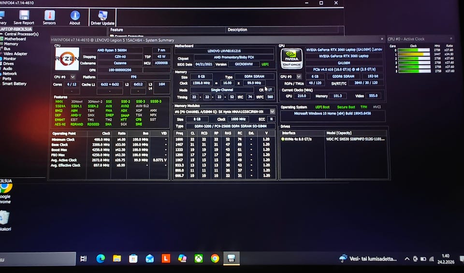The image size is (464, 273).
Task: Click the WDC PC SN530 drive model
Action: pyautogui.click(x=355, y=139)
